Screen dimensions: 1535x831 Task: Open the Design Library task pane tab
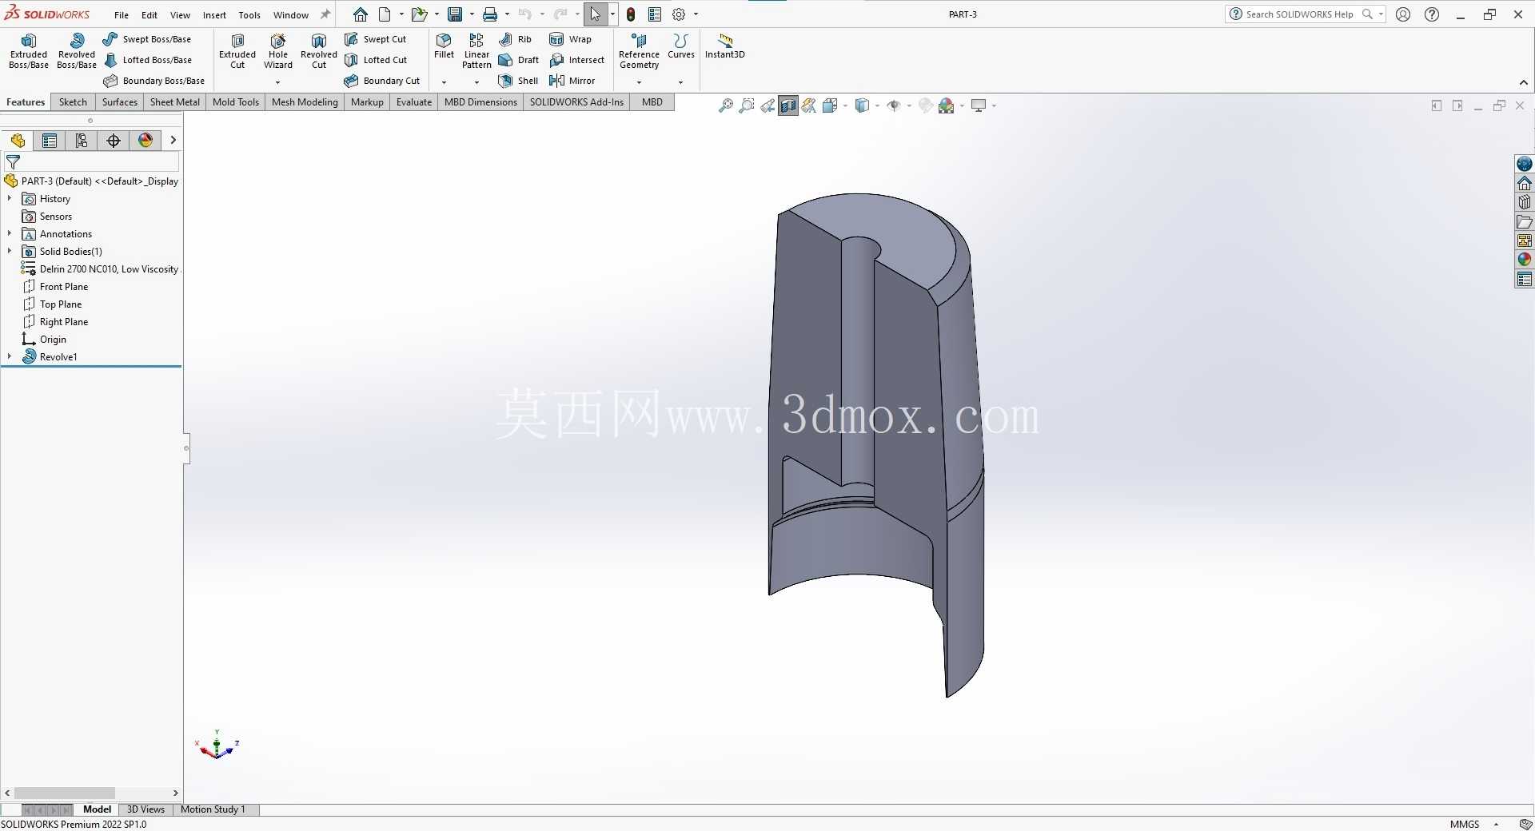tap(1525, 202)
